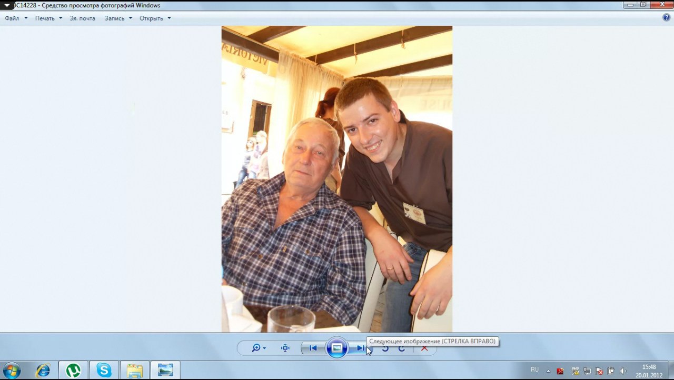The width and height of the screenshot is (674, 380).
Task: Open the Файл dropdown menu
Action: 16,18
